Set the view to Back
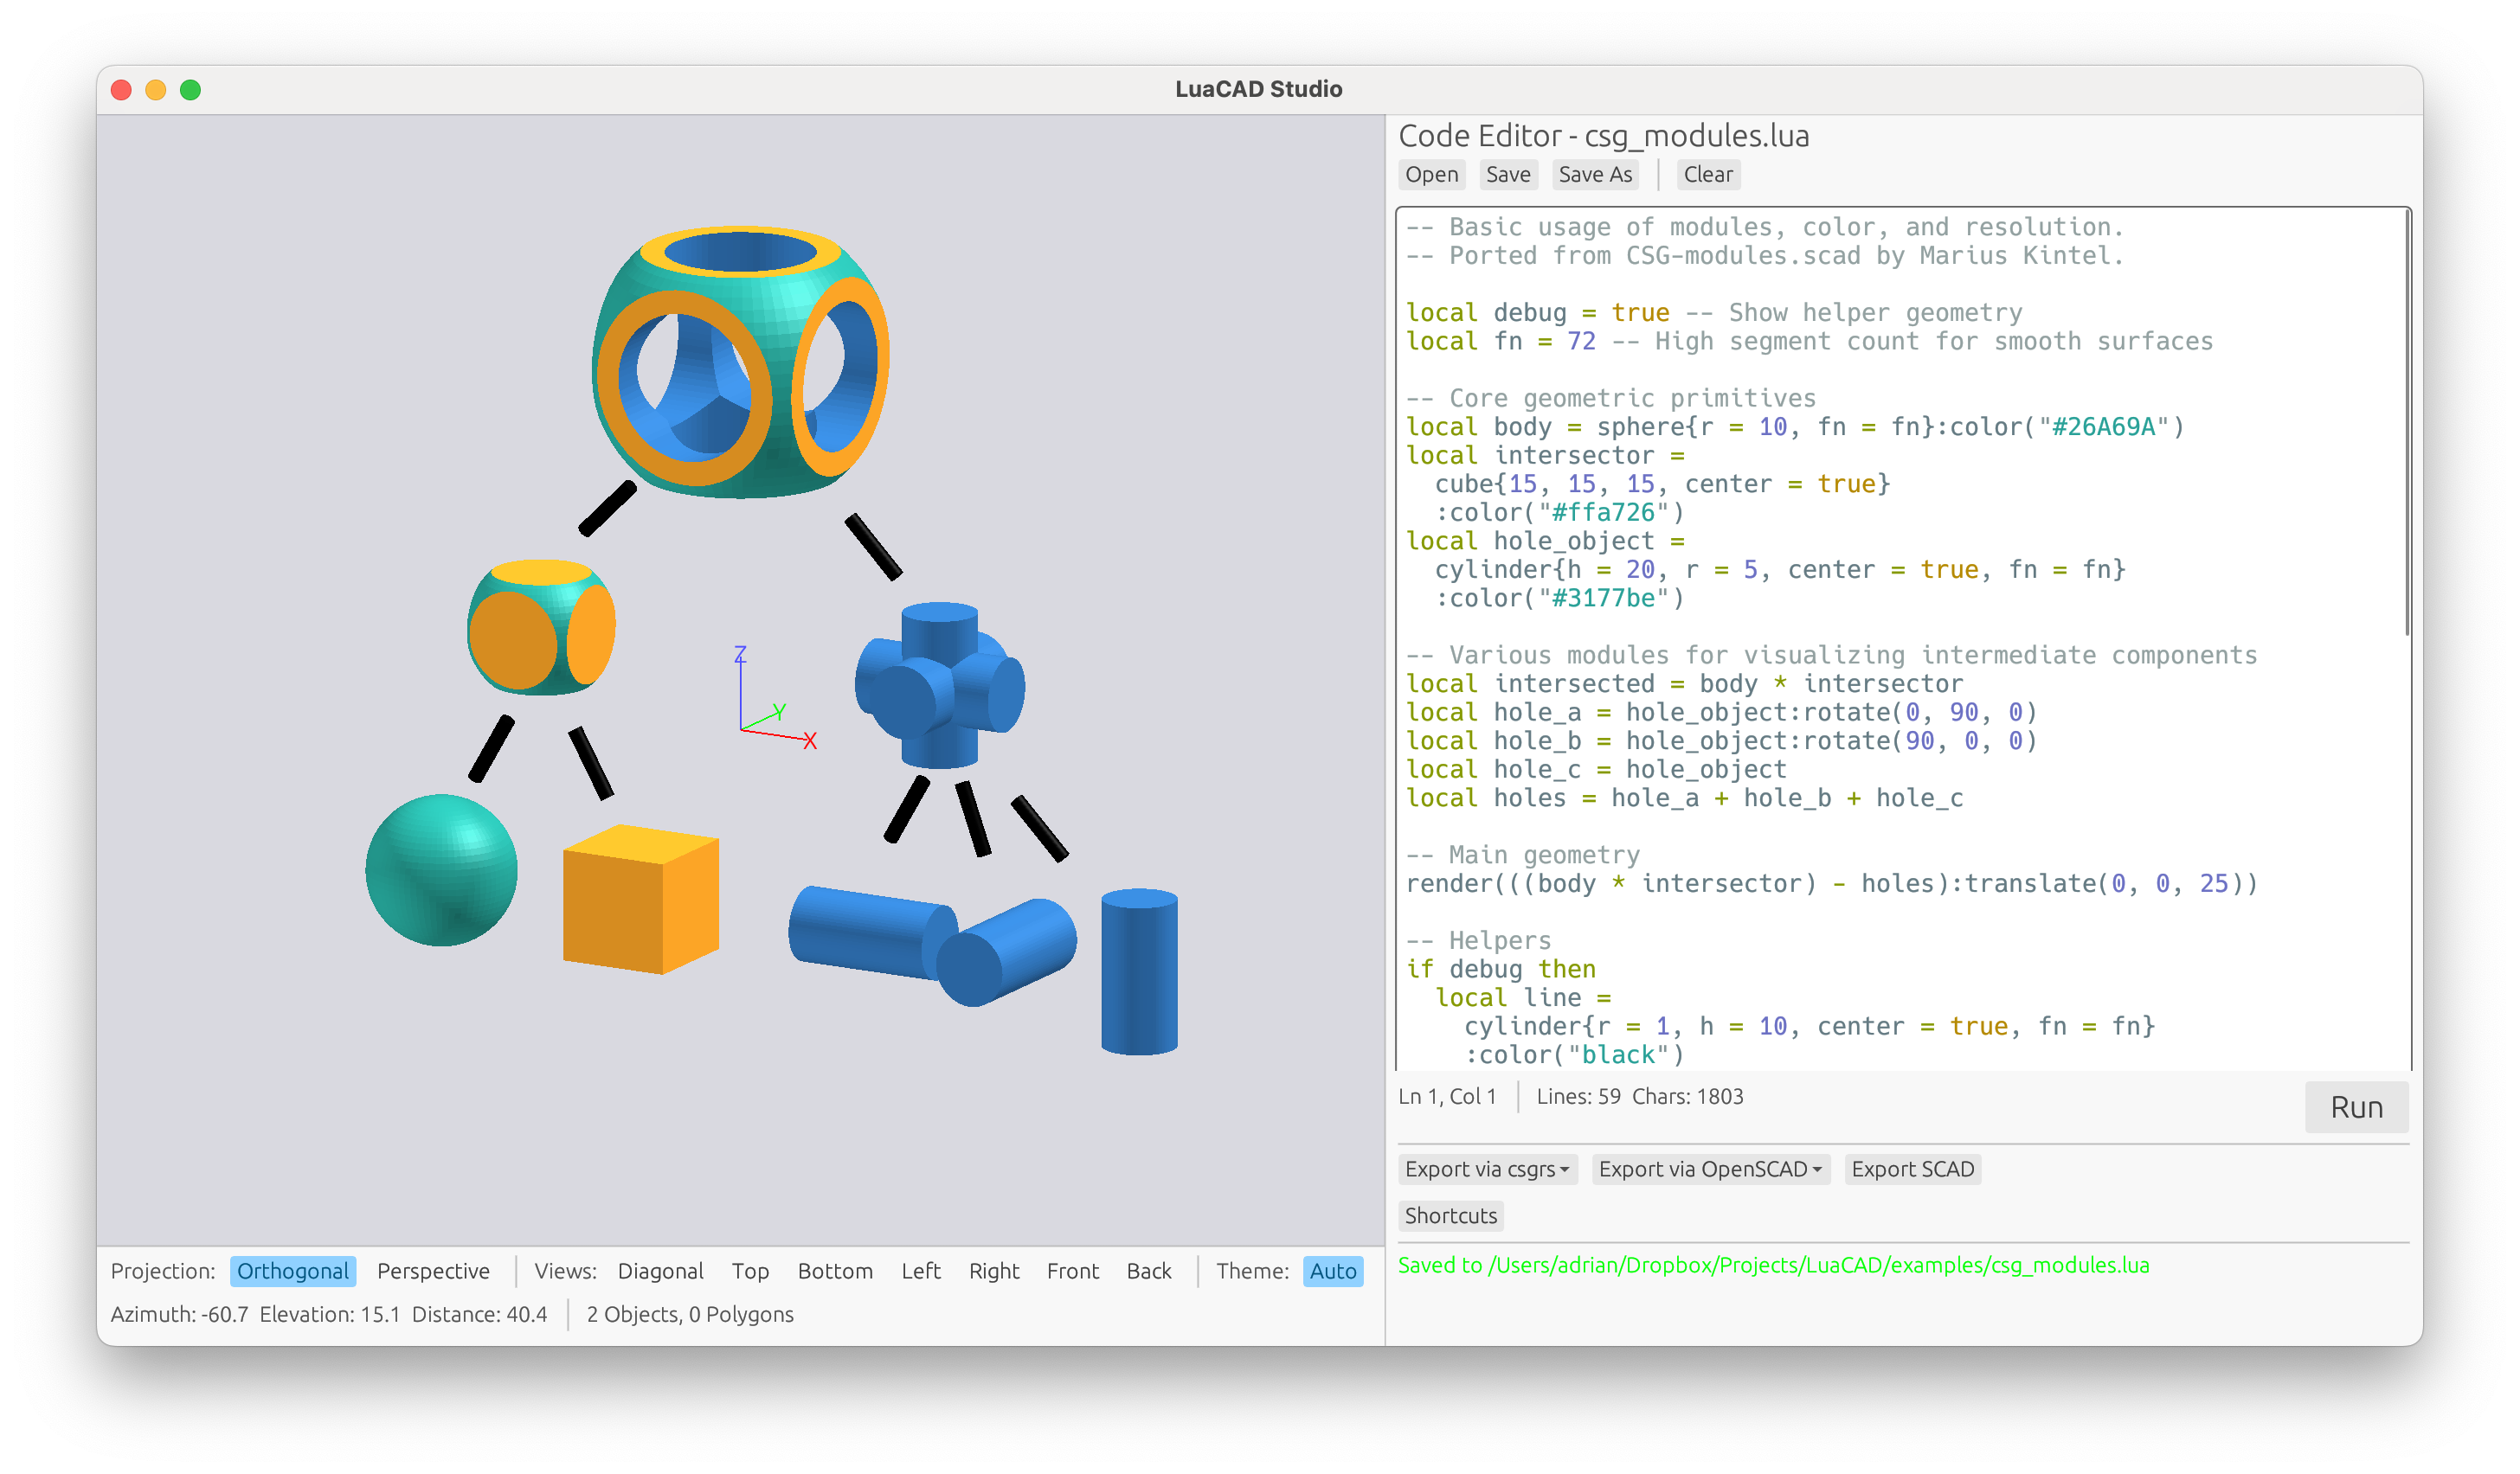This screenshot has height=1474, width=2520. (1148, 1270)
